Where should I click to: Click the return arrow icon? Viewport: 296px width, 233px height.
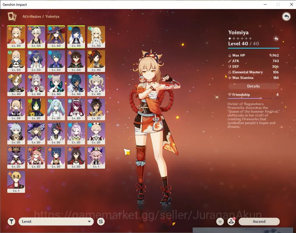click(286, 17)
